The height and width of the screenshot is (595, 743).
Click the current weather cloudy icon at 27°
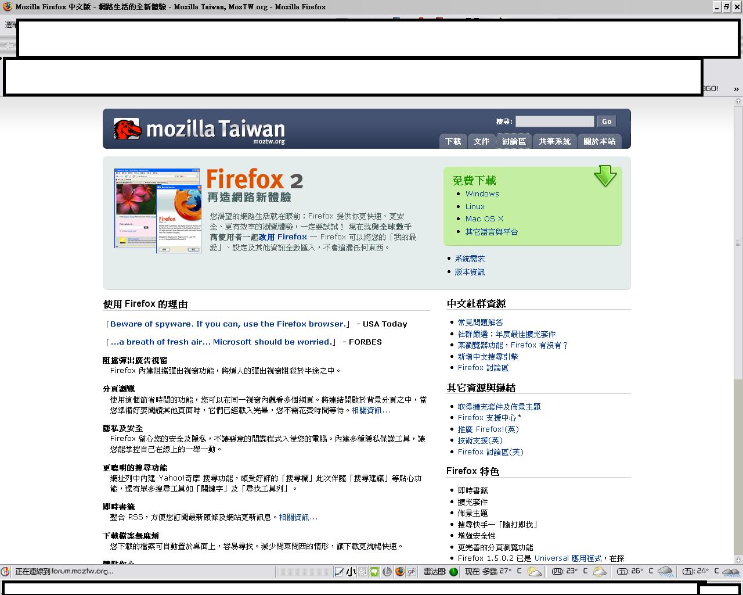(534, 572)
